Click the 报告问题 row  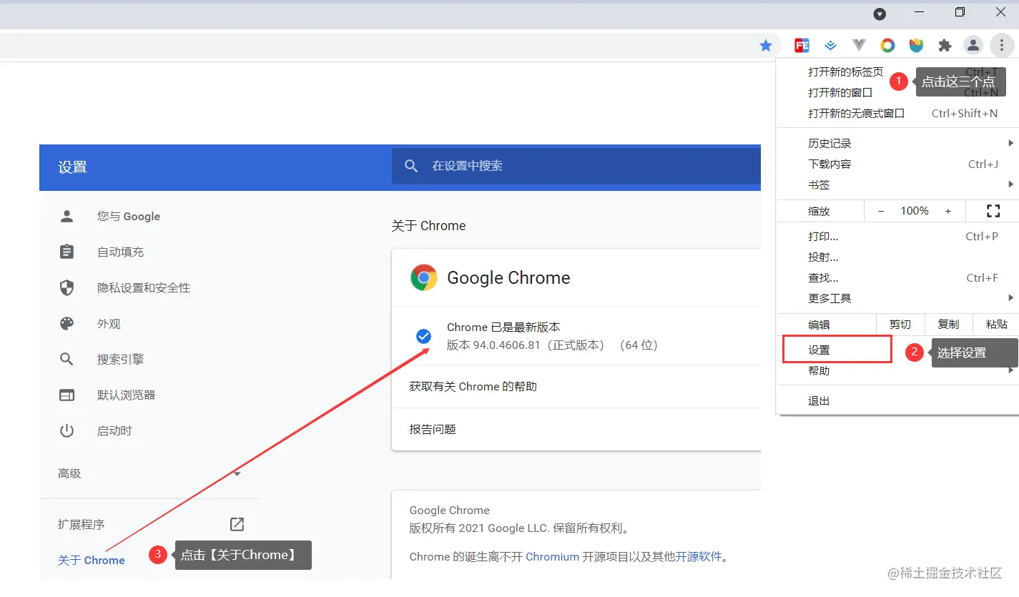coord(576,429)
